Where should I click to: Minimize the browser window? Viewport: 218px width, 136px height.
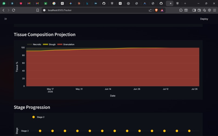(x=199, y=4)
